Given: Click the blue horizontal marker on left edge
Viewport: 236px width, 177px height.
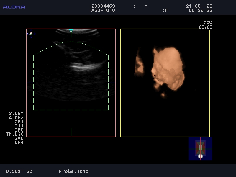Looking at the screenshot, I should point(30,83).
